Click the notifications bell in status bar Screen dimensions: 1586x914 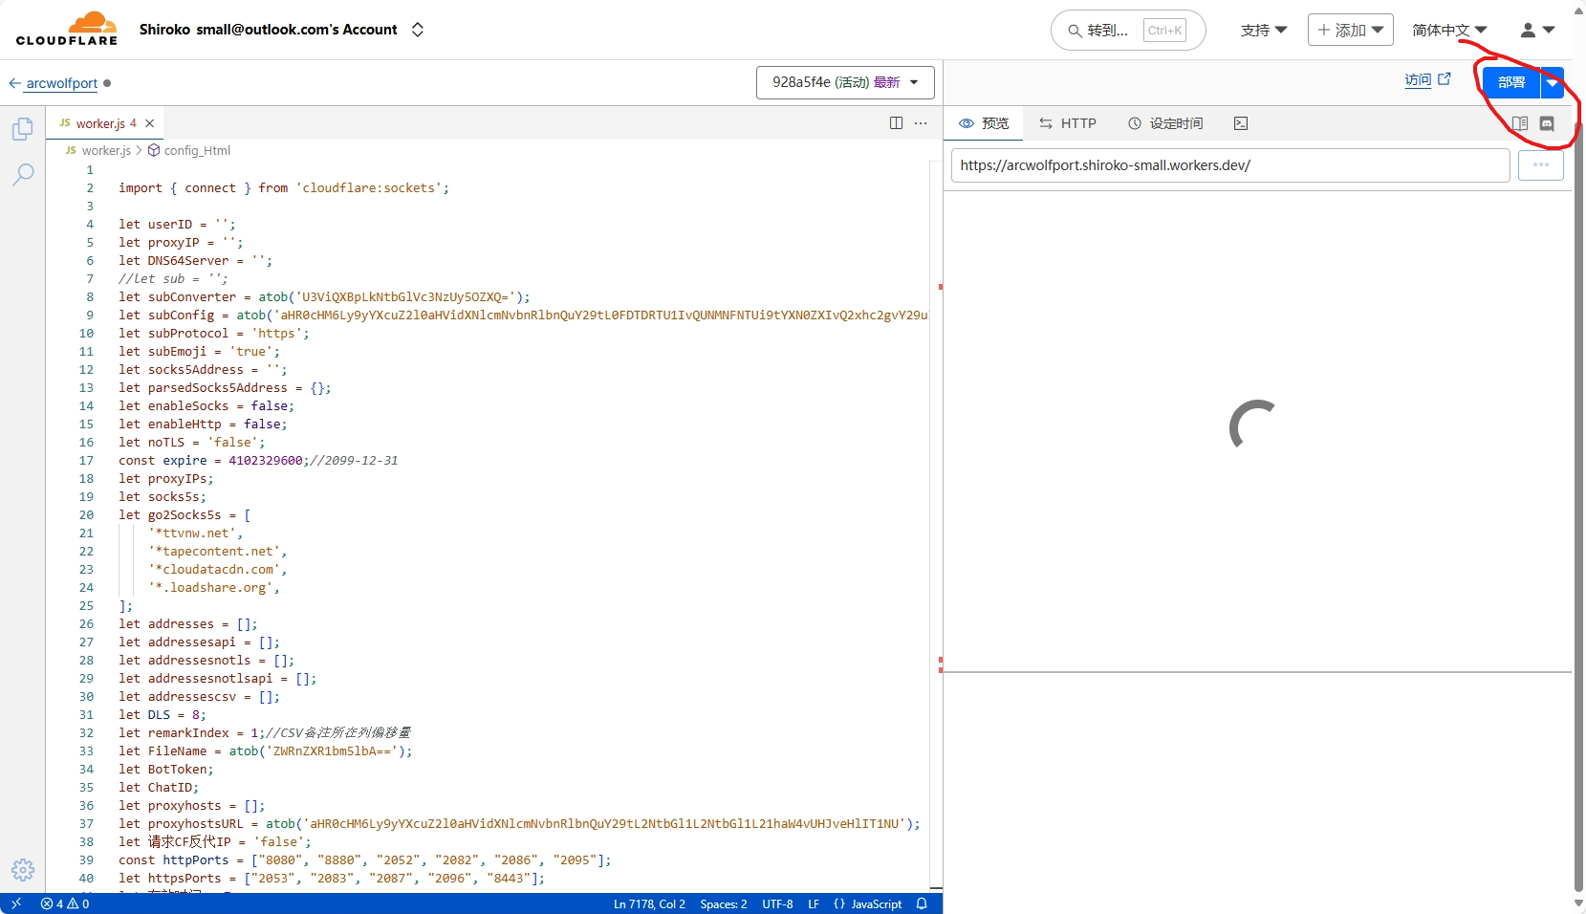922,903
